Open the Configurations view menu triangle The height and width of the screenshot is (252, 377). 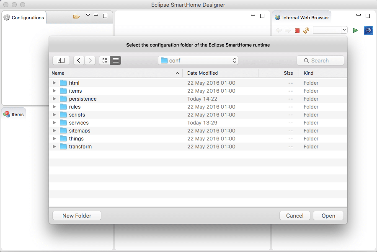coord(88,15)
